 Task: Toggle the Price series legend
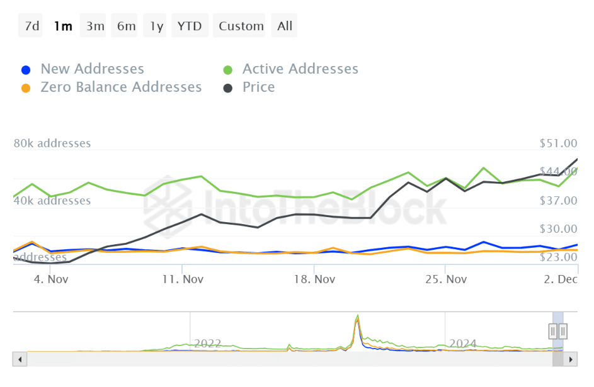(249, 87)
